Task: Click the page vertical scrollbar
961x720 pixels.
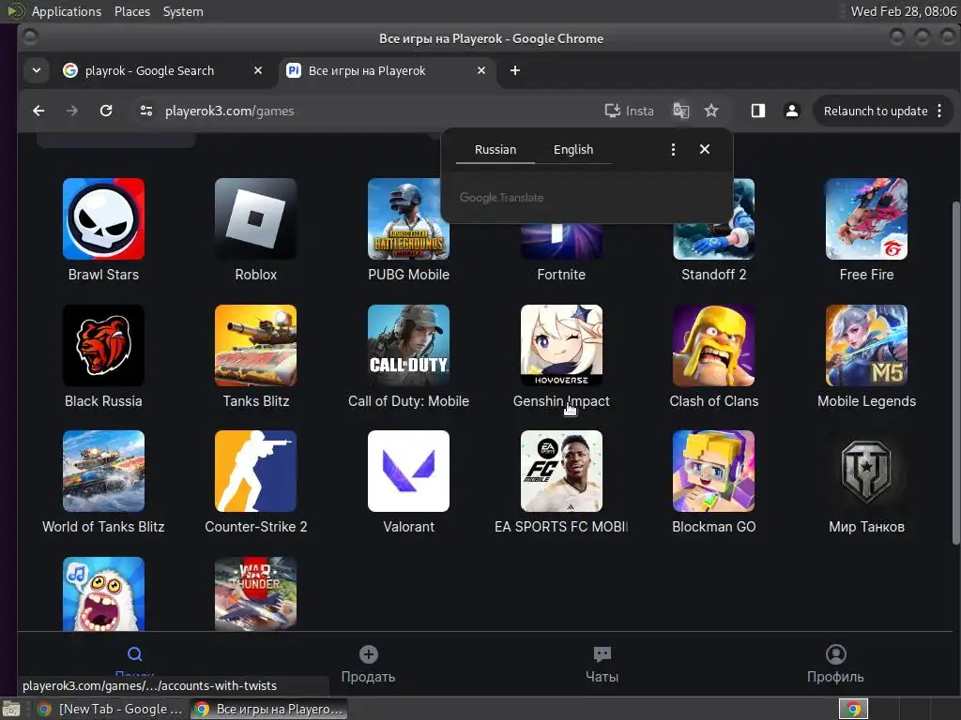Action: pyautogui.click(x=955, y=372)
